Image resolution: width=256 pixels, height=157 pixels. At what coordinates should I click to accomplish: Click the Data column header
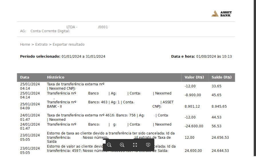25,77
